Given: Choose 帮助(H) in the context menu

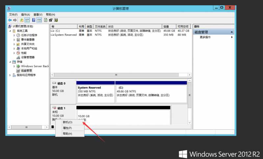Looking at the screenshot, I should coord(70,133).
